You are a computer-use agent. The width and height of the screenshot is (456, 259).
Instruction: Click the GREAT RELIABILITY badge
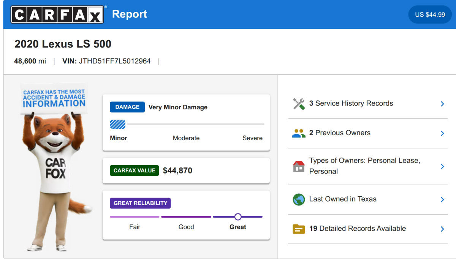coord(140,203)
